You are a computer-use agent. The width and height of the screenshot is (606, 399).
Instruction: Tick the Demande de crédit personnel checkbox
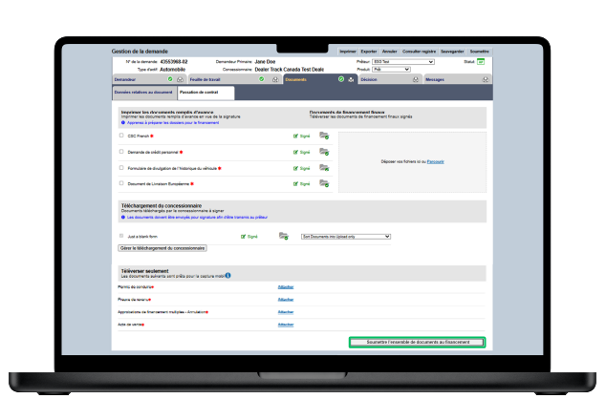point(121,151)
